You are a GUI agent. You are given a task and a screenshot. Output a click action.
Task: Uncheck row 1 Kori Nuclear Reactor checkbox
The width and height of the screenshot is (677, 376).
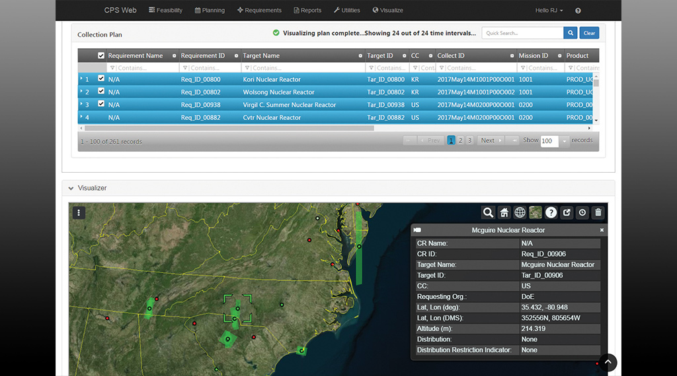click(101, 79)
